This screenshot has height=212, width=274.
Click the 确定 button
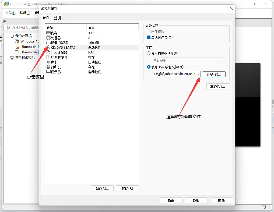171,201
